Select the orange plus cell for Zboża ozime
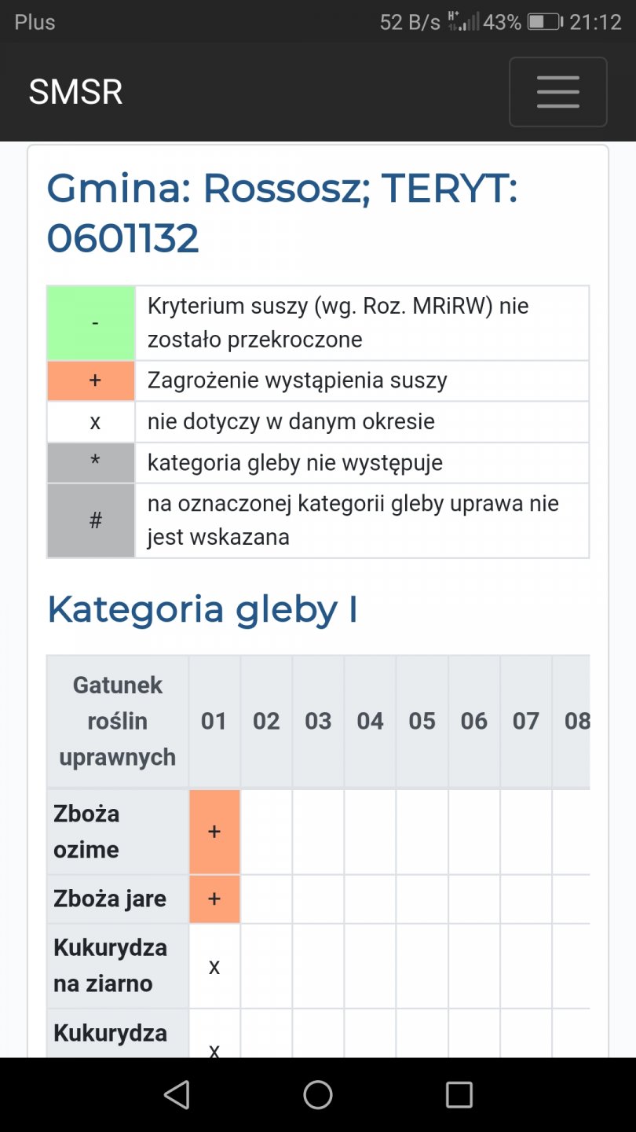The image size is (636, 1132). pyautogui.click(x=214, y=832)
